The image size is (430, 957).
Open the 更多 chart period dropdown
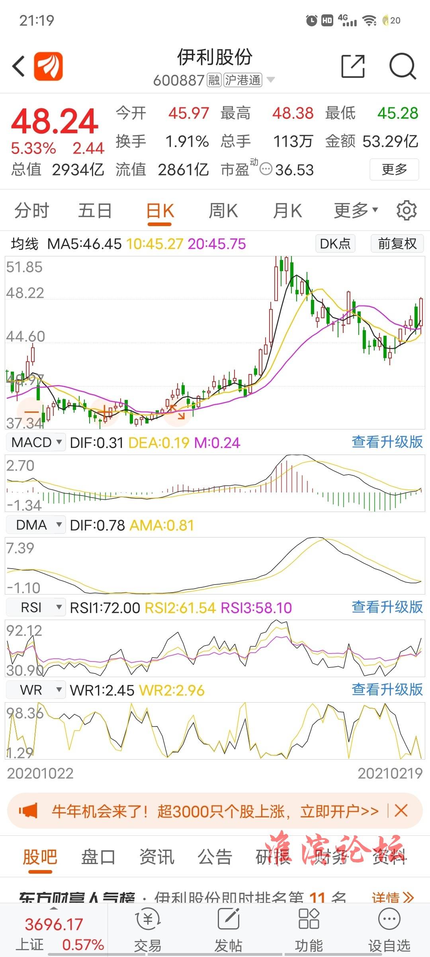(356, 210)
